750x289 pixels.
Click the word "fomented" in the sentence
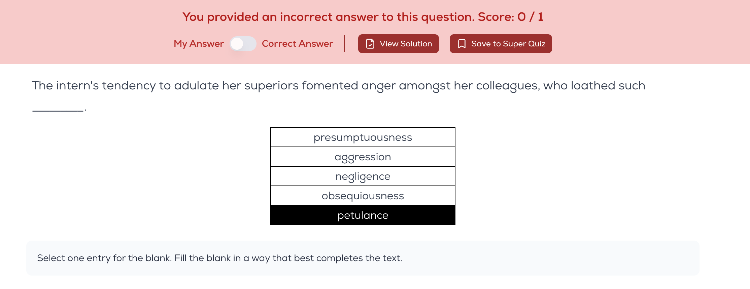coord(330,86)
